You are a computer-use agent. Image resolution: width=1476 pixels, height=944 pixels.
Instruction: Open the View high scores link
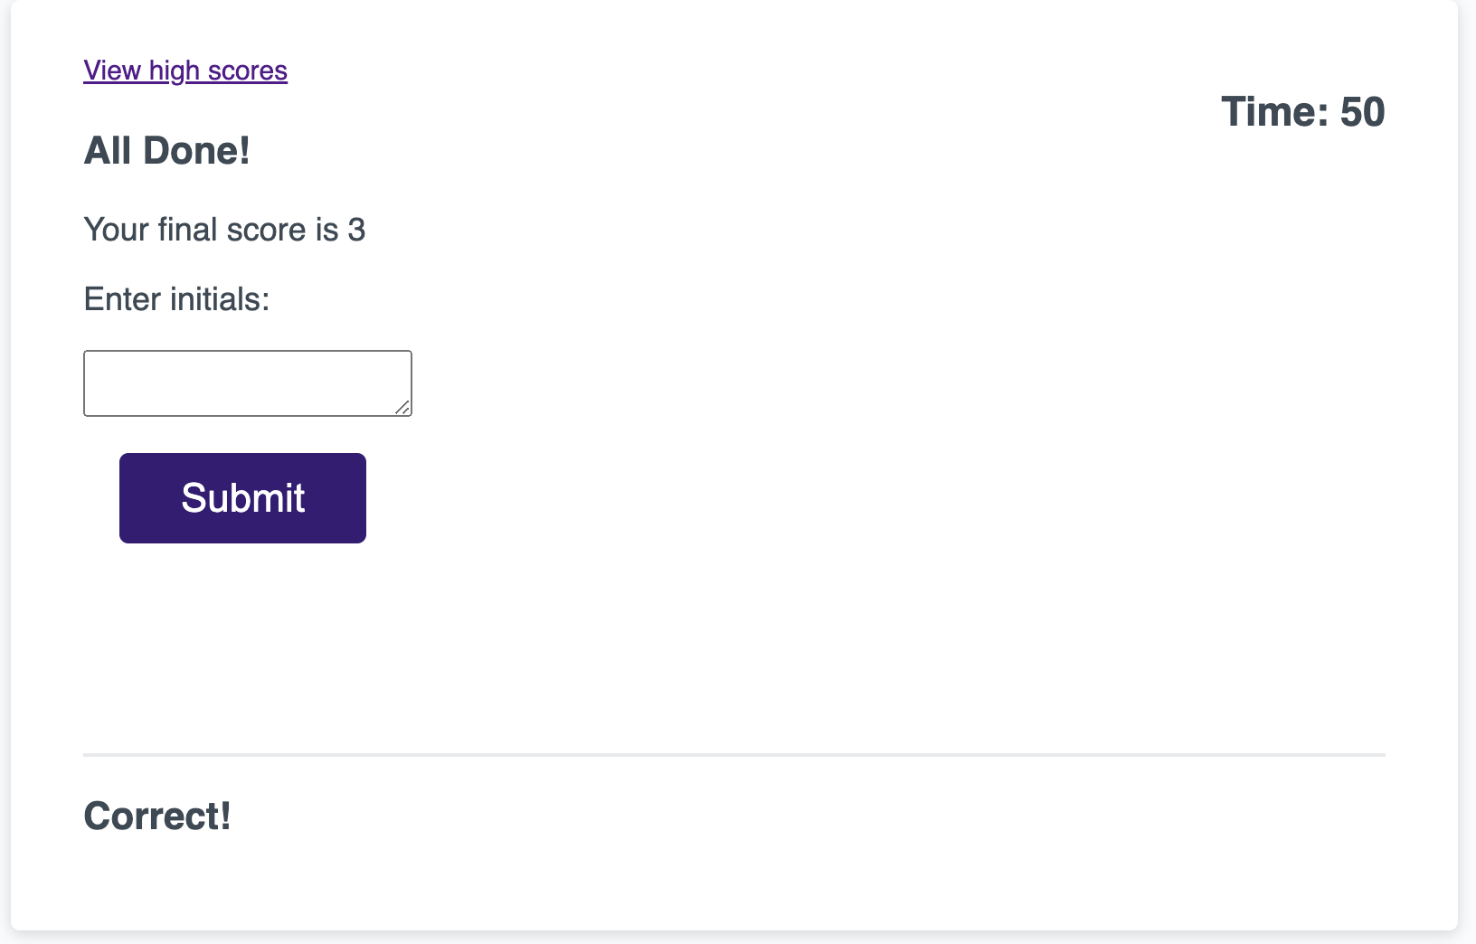(184, 70)
